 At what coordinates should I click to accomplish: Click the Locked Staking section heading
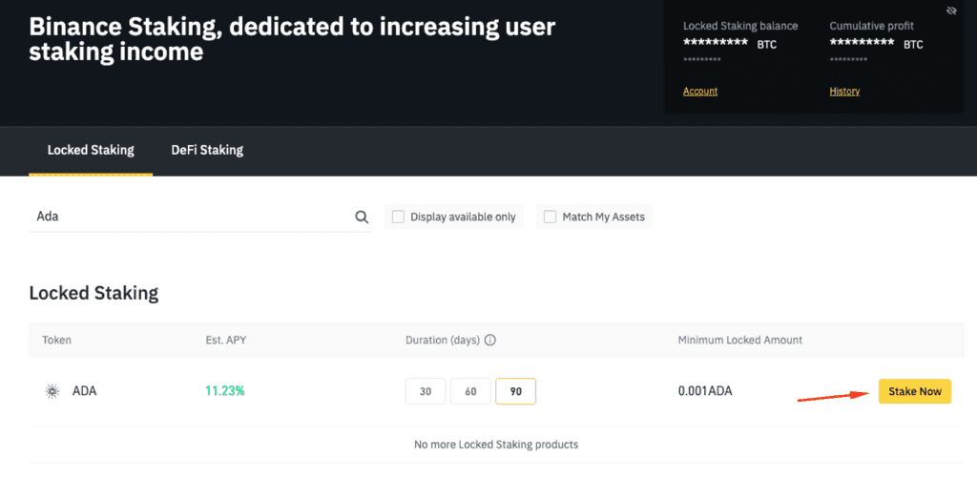94,293
